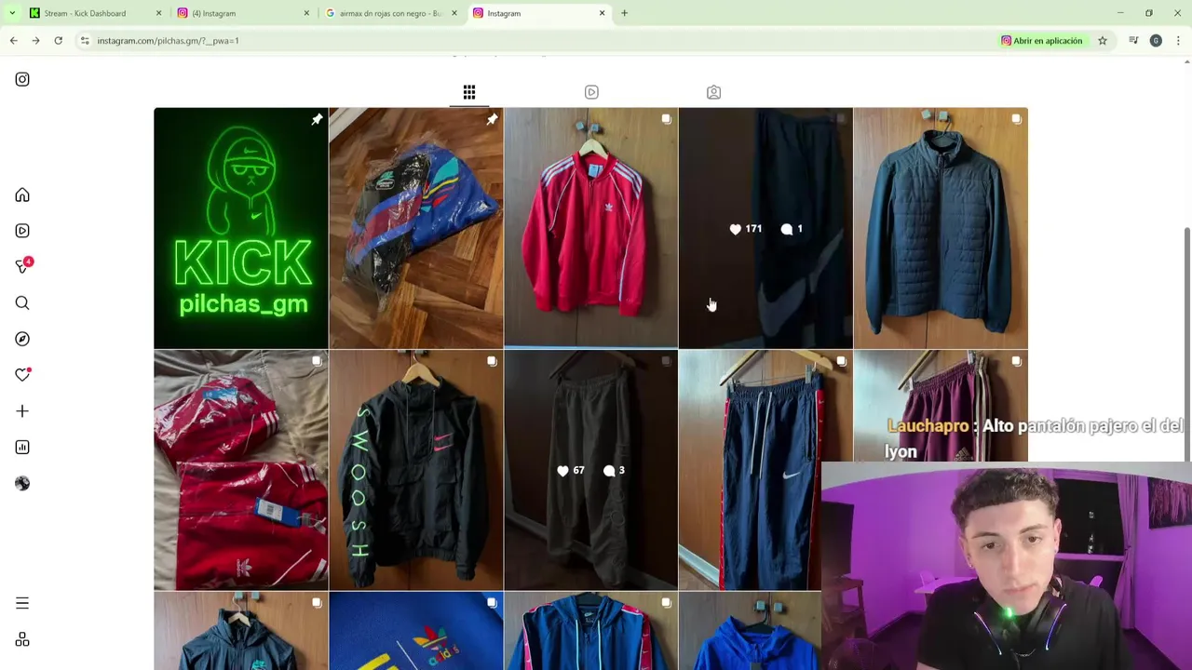Open the navy quilted jacket post

tap(941, 228)
